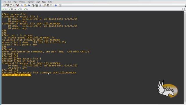
Task: Switch to the R4 session tab
Action: click(x=26, y=9)
